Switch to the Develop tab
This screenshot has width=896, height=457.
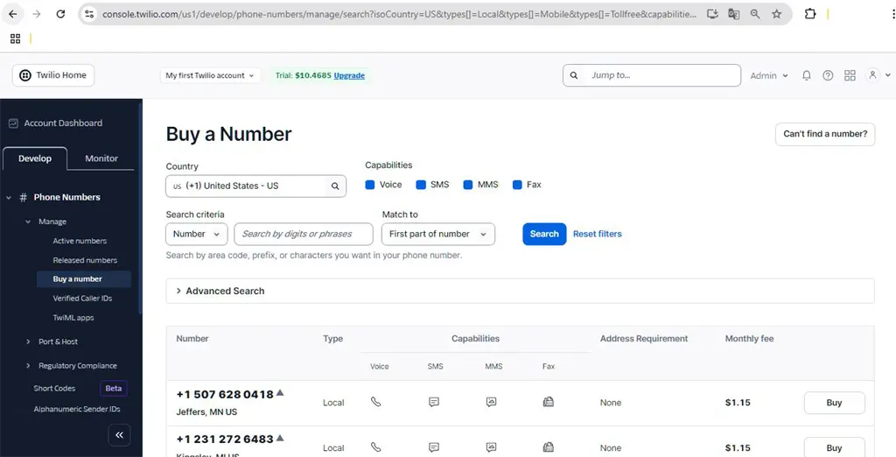pyautogui.click(x=35, y=158)
